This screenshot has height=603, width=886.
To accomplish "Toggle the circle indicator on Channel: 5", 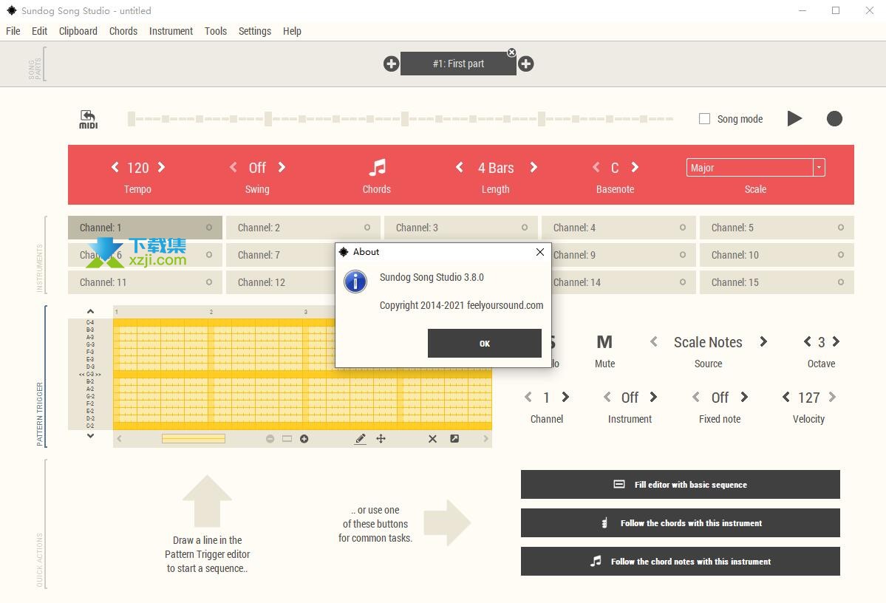I will [841, 228].
